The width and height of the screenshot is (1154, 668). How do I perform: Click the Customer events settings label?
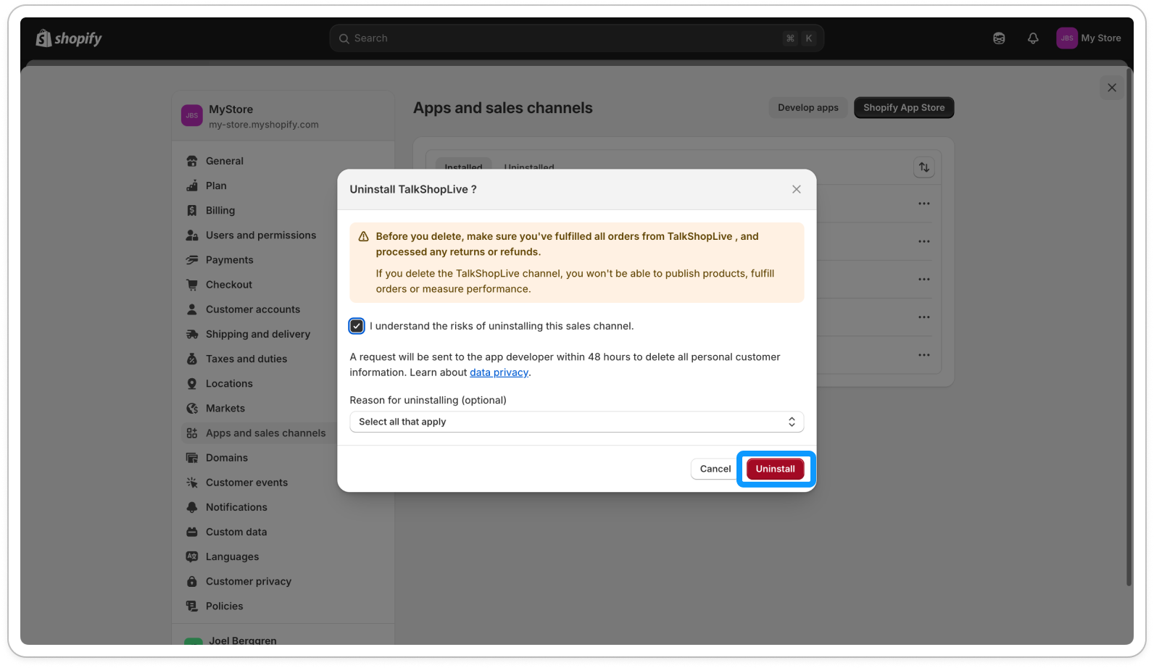tap(246, 483)
